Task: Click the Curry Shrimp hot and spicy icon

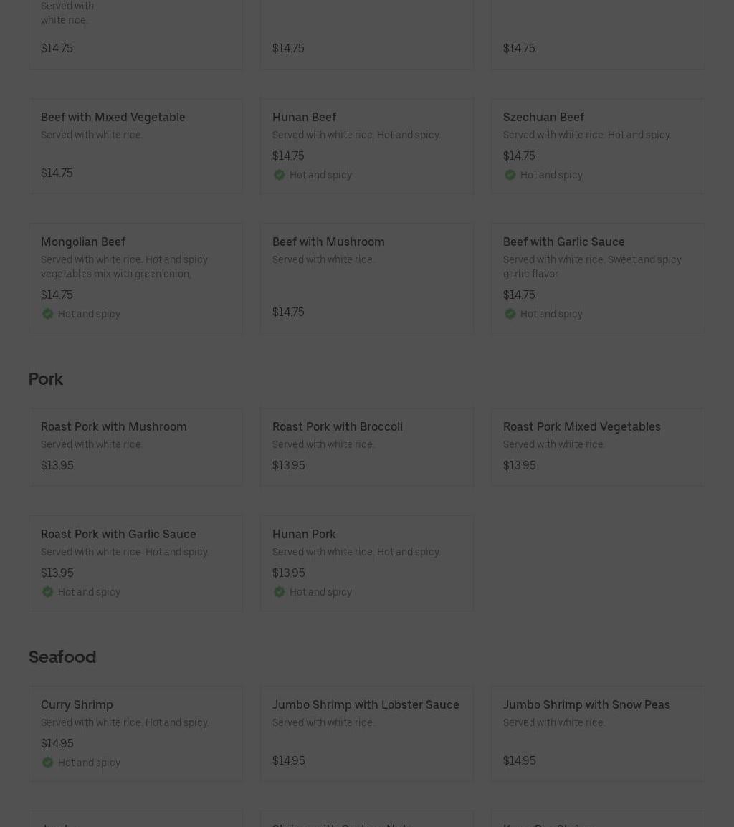Action: pyautogui.click(x=47, y=763)
